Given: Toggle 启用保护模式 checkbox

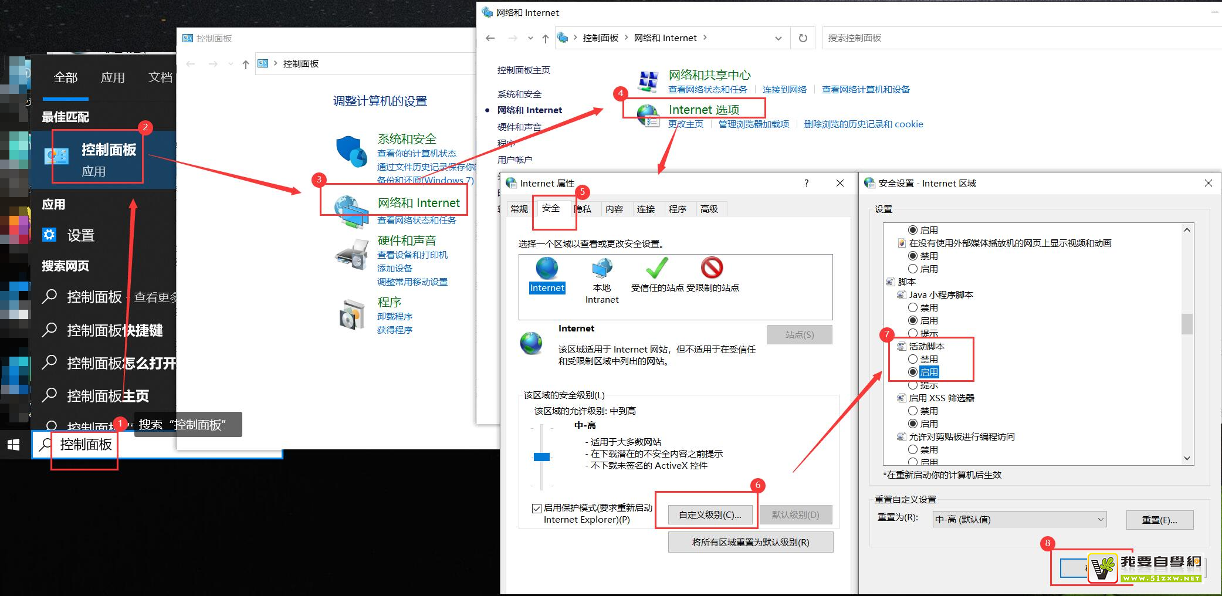Looking at the screenshot, I should tap(536, 508).
